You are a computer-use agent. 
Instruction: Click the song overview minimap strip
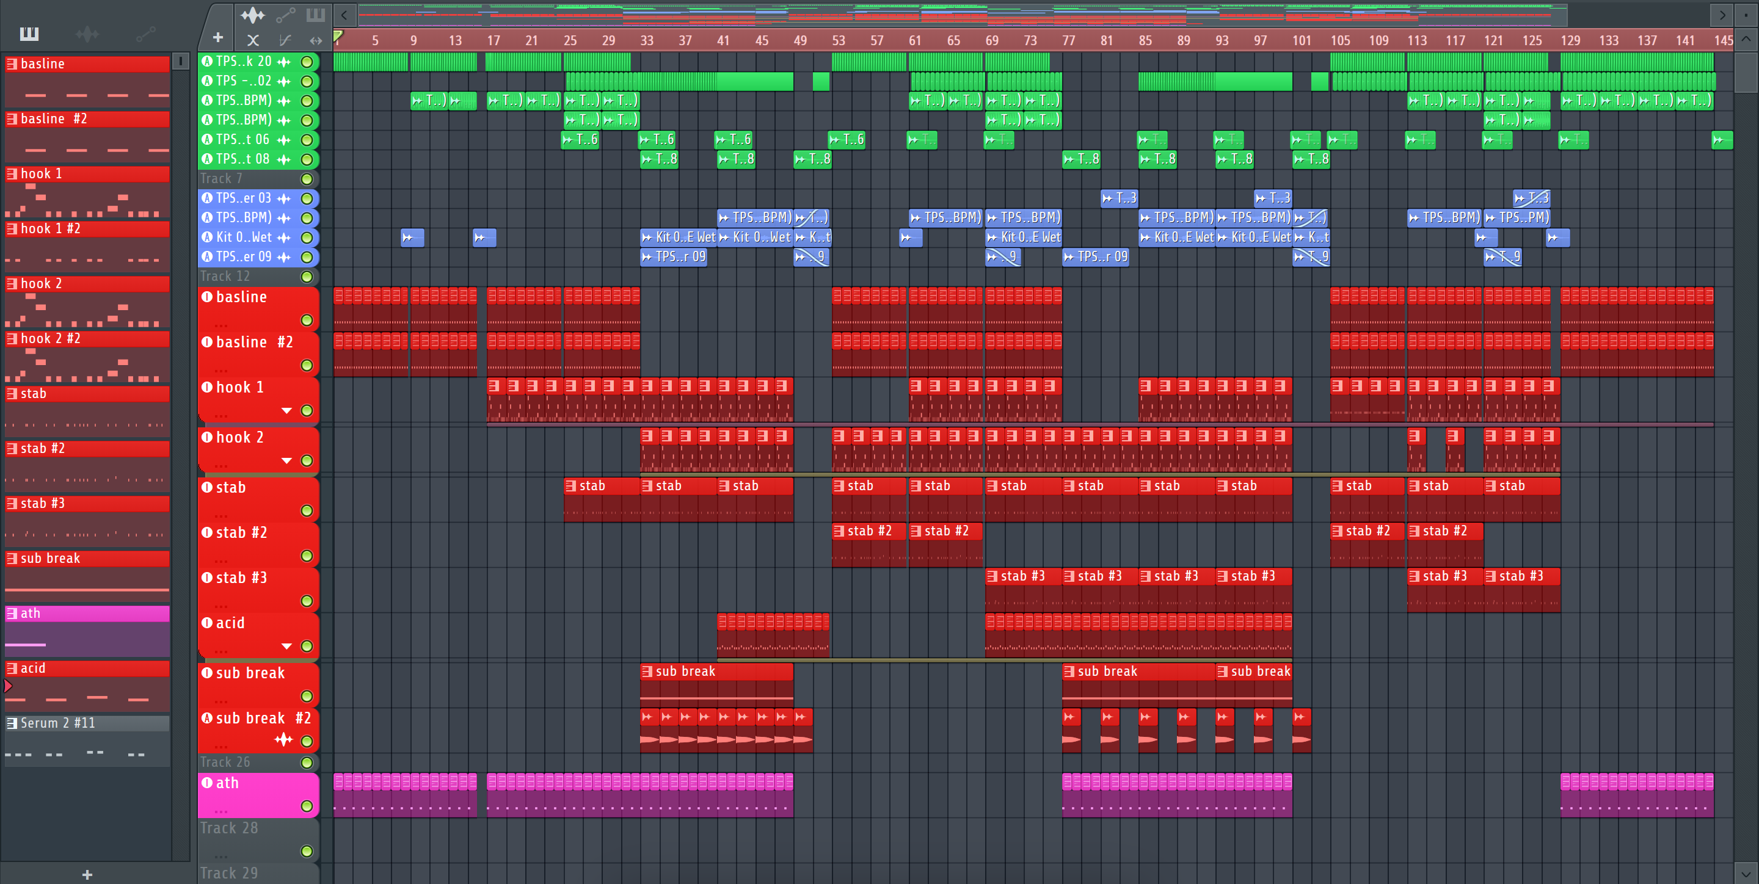pyautogui.click(x=963, y=15)
